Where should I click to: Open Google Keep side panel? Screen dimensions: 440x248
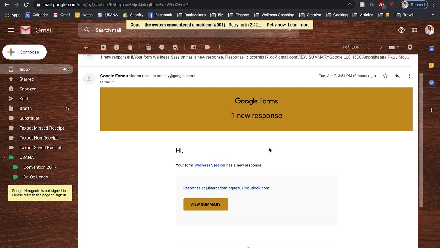pos(432,65)
